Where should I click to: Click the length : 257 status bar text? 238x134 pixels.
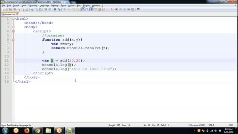click(x=115, y=125)
